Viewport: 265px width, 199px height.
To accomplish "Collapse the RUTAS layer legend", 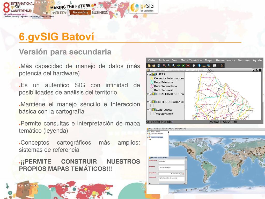I will point(148,74).
